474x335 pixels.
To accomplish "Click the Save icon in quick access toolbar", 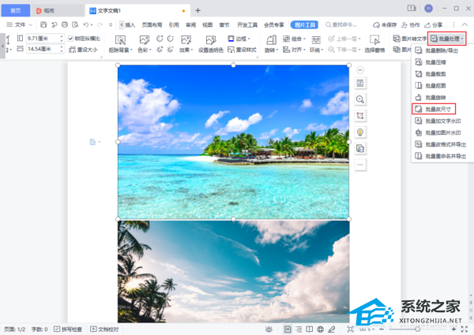I will [x=43, y=24].
